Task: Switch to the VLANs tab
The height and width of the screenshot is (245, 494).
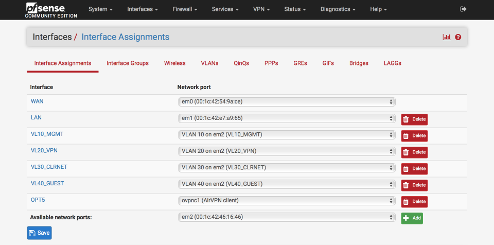Action: click(x=209, y=63)
